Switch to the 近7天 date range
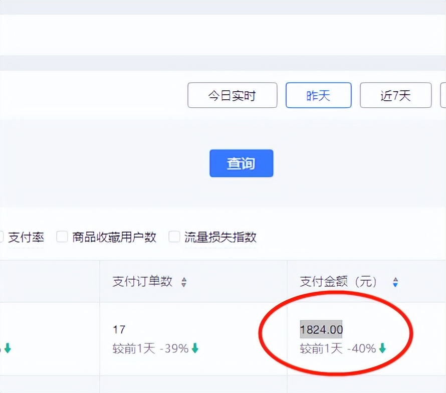The width and height of the screenshot is (446, 393). pos(395,95)
